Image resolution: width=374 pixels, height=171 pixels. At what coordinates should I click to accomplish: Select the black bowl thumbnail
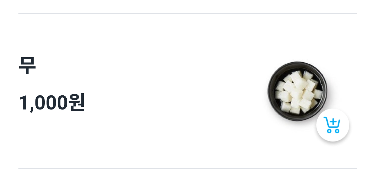pyautogui.click(x=297, y=91)
